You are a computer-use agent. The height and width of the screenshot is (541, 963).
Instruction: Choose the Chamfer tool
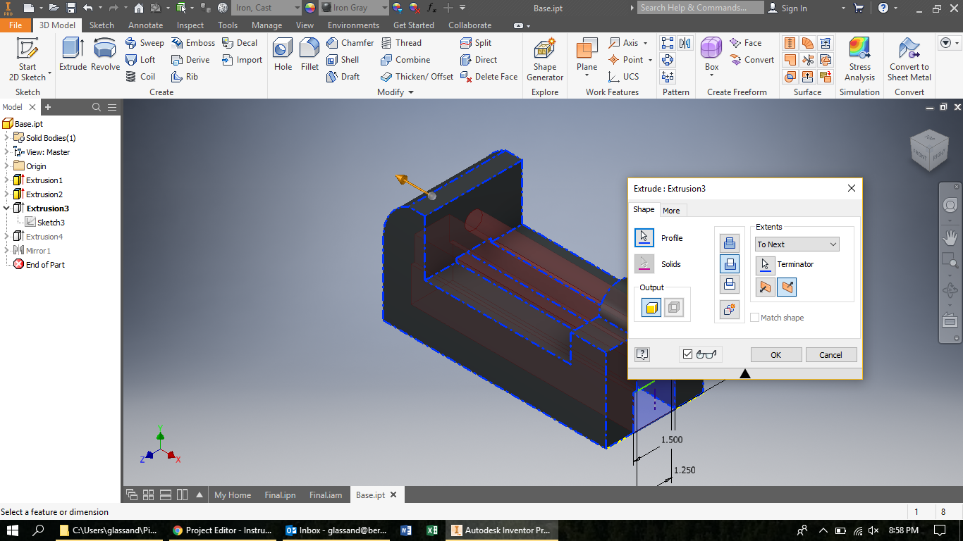350,43
